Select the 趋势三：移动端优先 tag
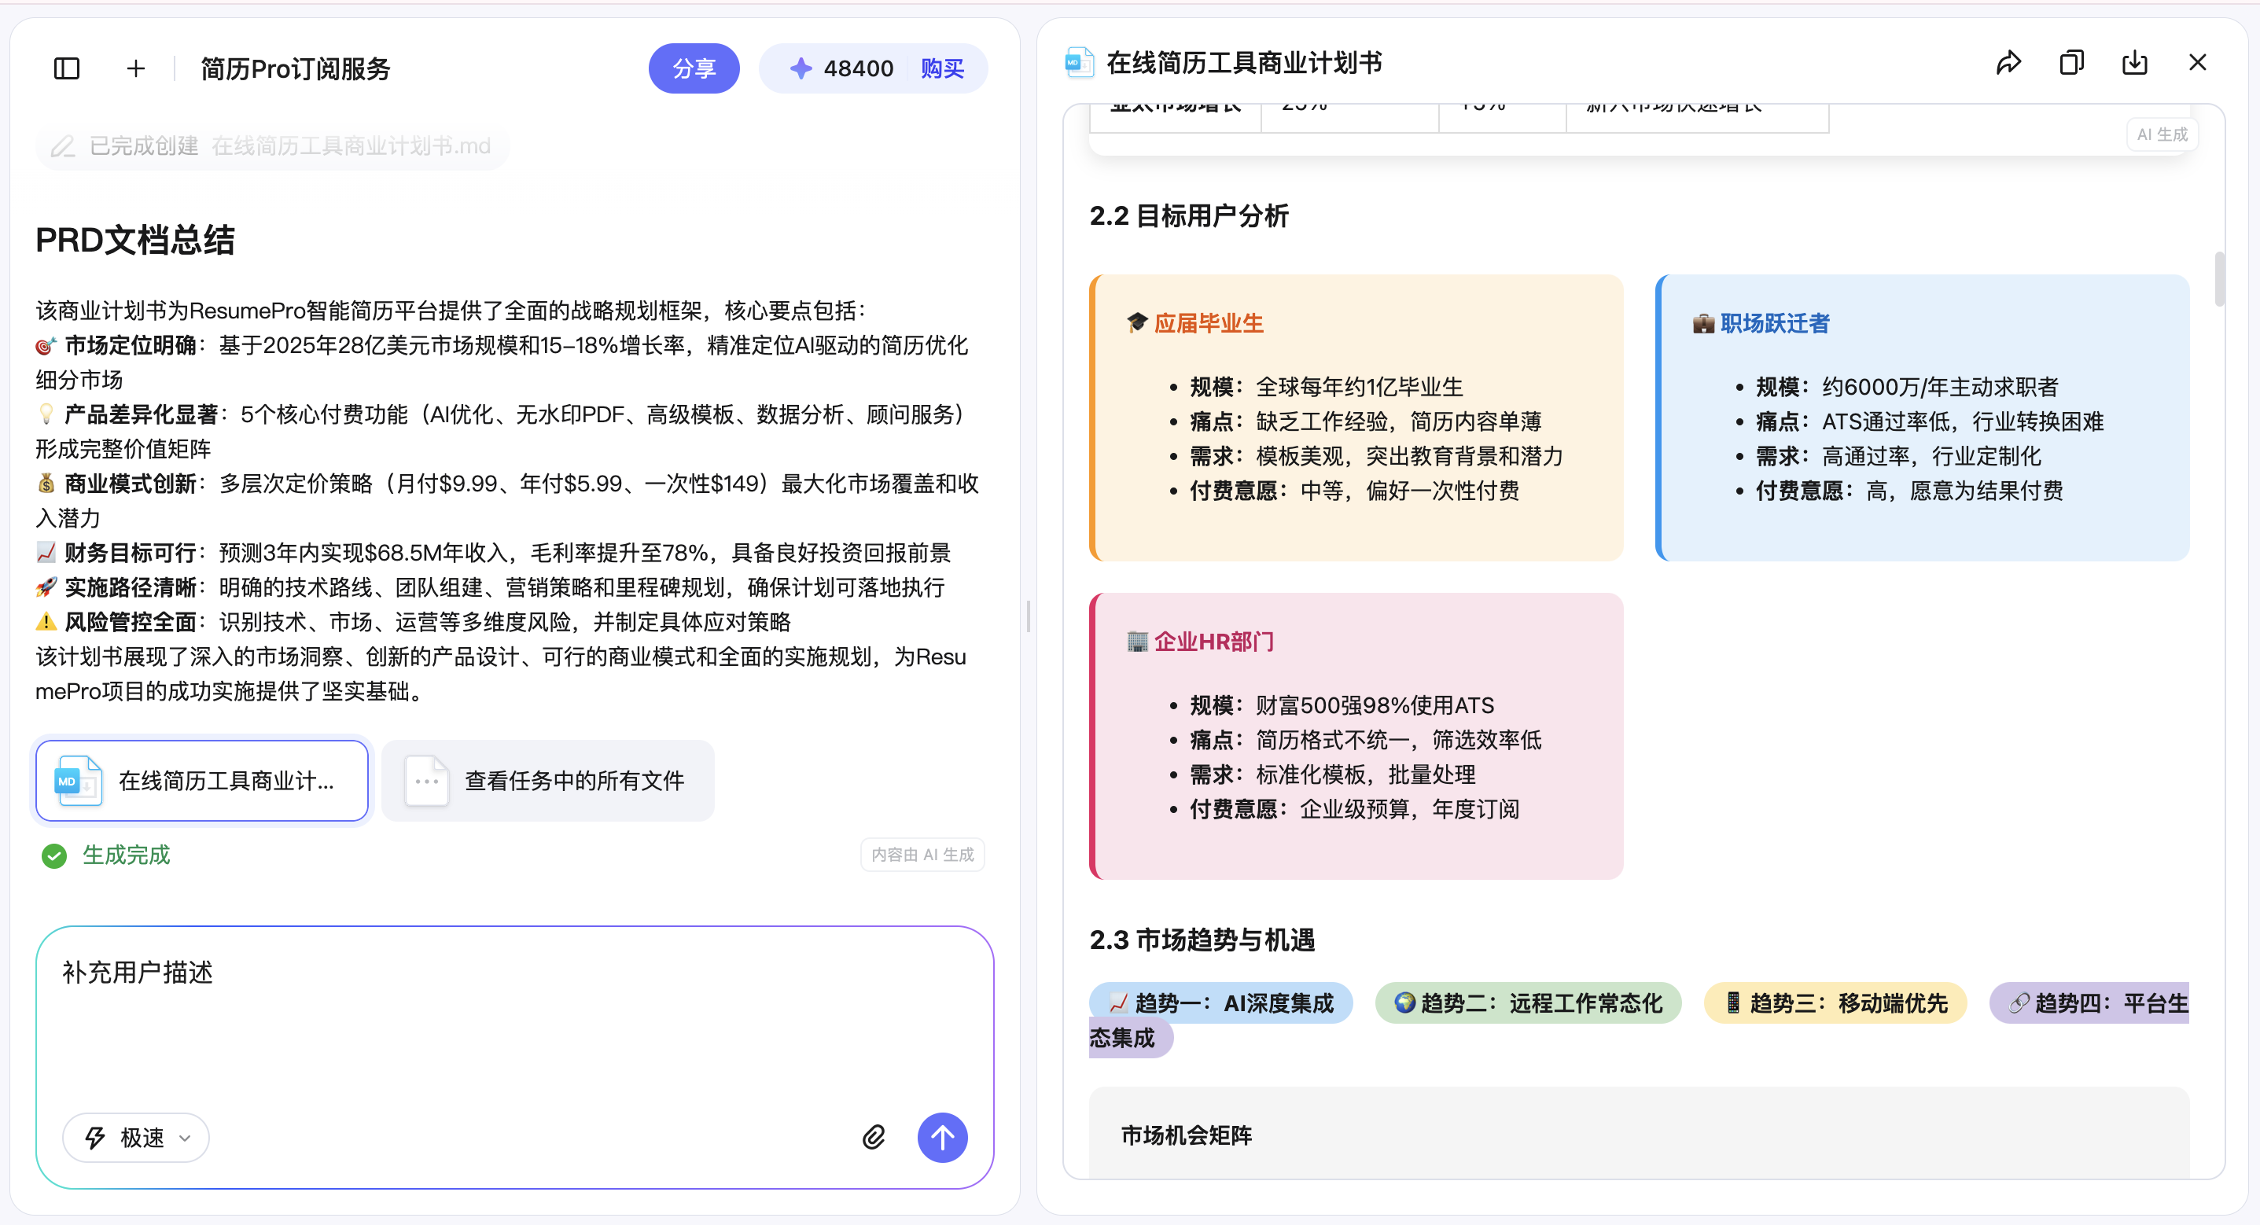 [1835, 1003]
